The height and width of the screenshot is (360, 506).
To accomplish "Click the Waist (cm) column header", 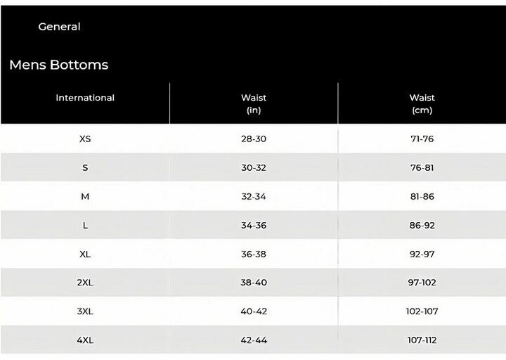I will click(422, 104).
